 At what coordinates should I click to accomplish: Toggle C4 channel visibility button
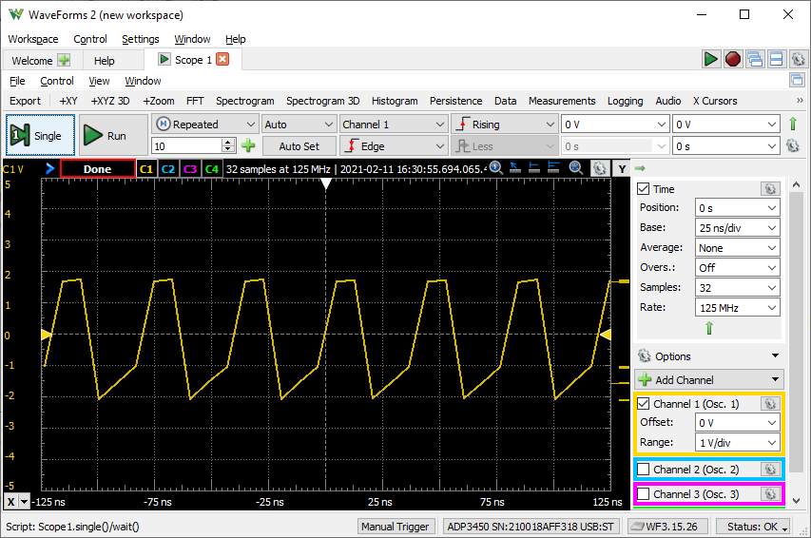211,169
